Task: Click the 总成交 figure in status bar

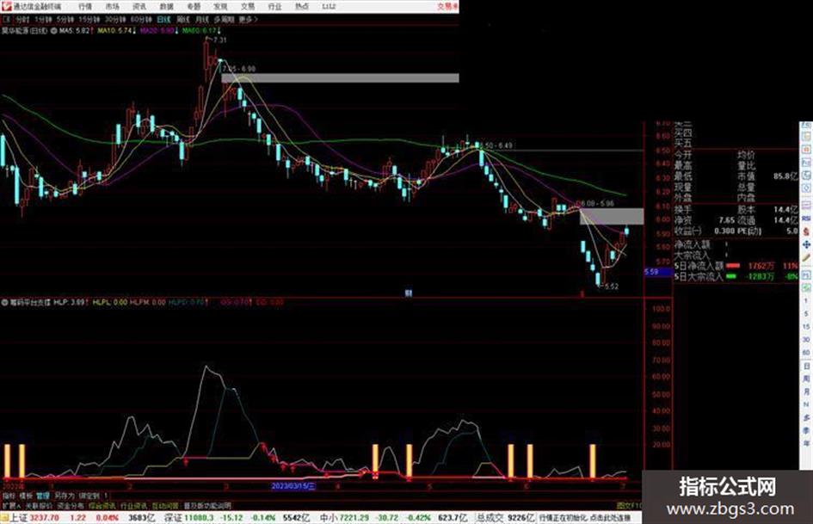Action: point(506,518)
